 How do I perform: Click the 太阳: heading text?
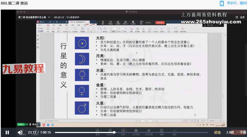click(101, 38)
